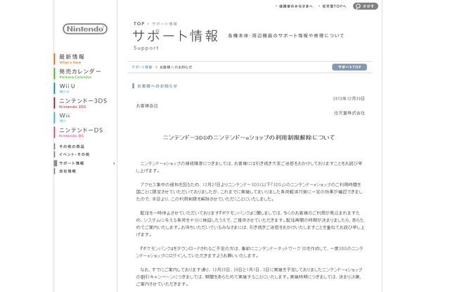Image resolution: width=450 pixels, height=292 pixels.
Task: Open その他の商品 sidebar link
Action: (x=72, y=147)
